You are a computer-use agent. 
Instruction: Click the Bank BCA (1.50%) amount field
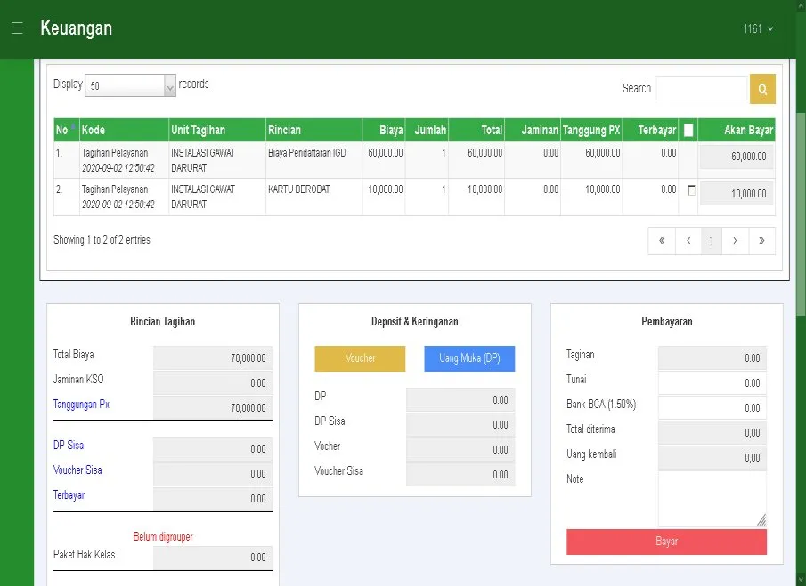click(712, 408)
